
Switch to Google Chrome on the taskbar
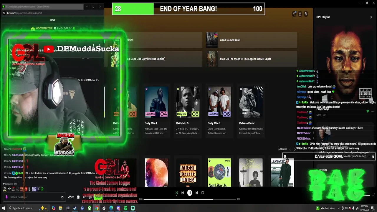tap(97, 208)
